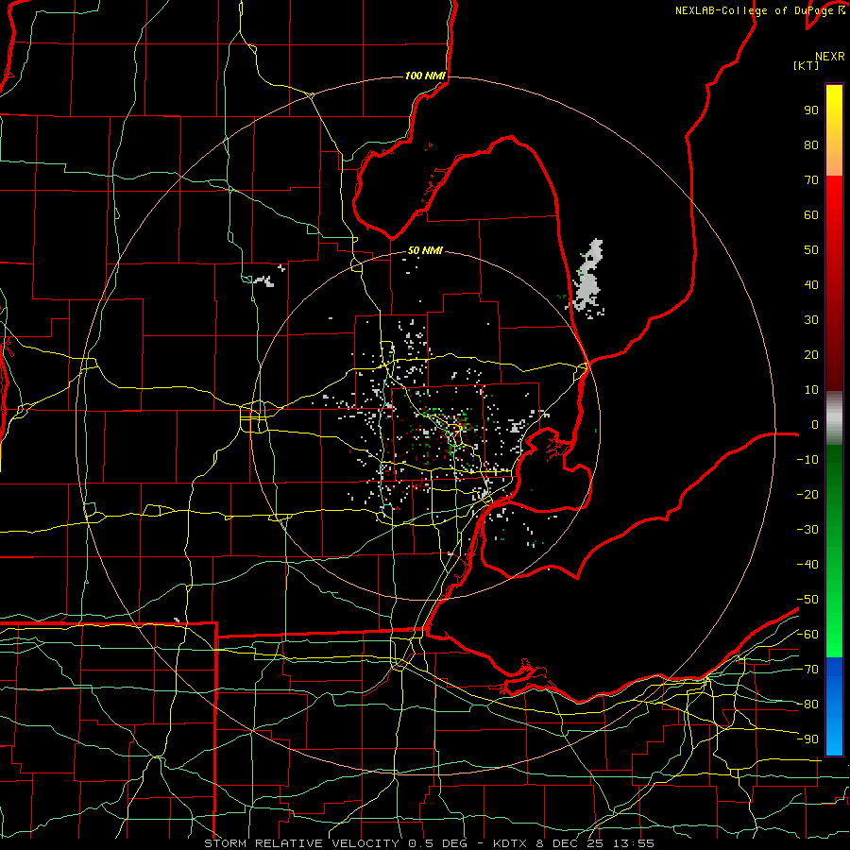Click the 100 NMI range ring label

click(x=425, y=76)
